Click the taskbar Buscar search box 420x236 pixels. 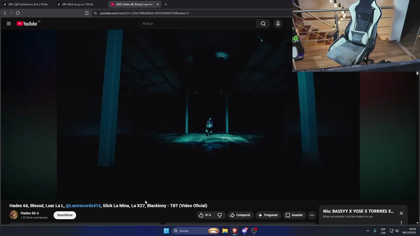(x=196, y=231)
